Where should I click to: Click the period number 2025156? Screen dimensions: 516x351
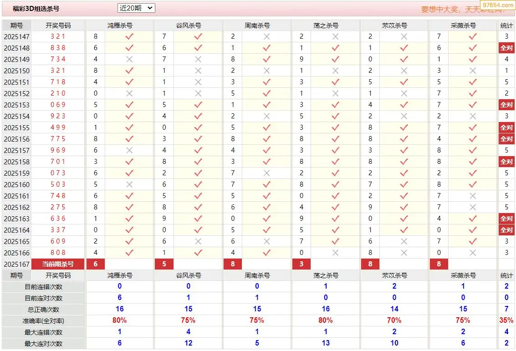pos(17,139)
